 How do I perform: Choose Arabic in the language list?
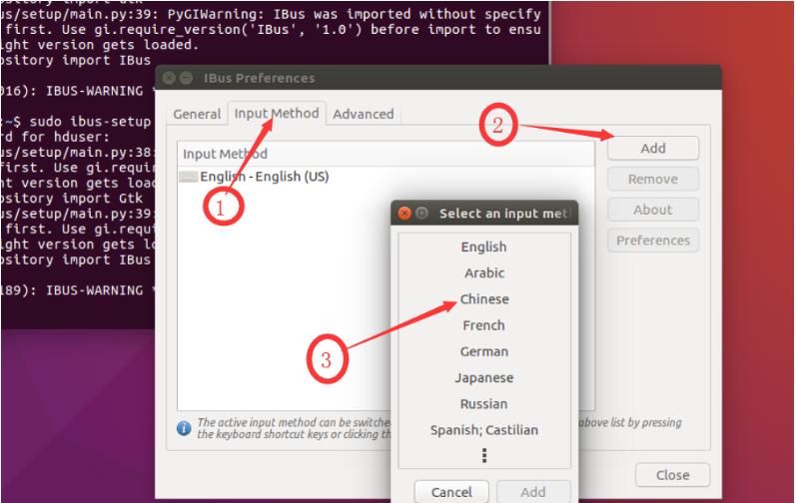pyautogui.click(x=483, y=273)
